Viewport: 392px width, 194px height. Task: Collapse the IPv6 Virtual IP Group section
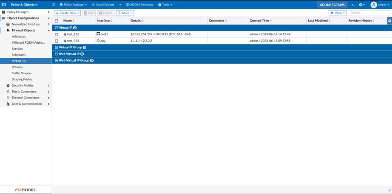(57, 60)
